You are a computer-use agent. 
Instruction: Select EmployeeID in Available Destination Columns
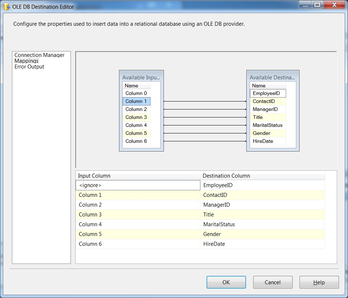267,93
